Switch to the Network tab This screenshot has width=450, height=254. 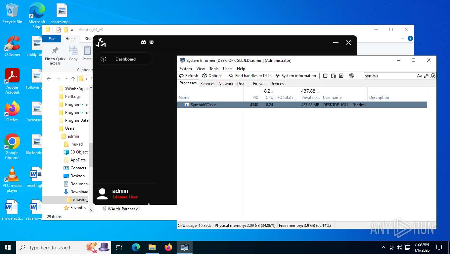coord(226,84)
